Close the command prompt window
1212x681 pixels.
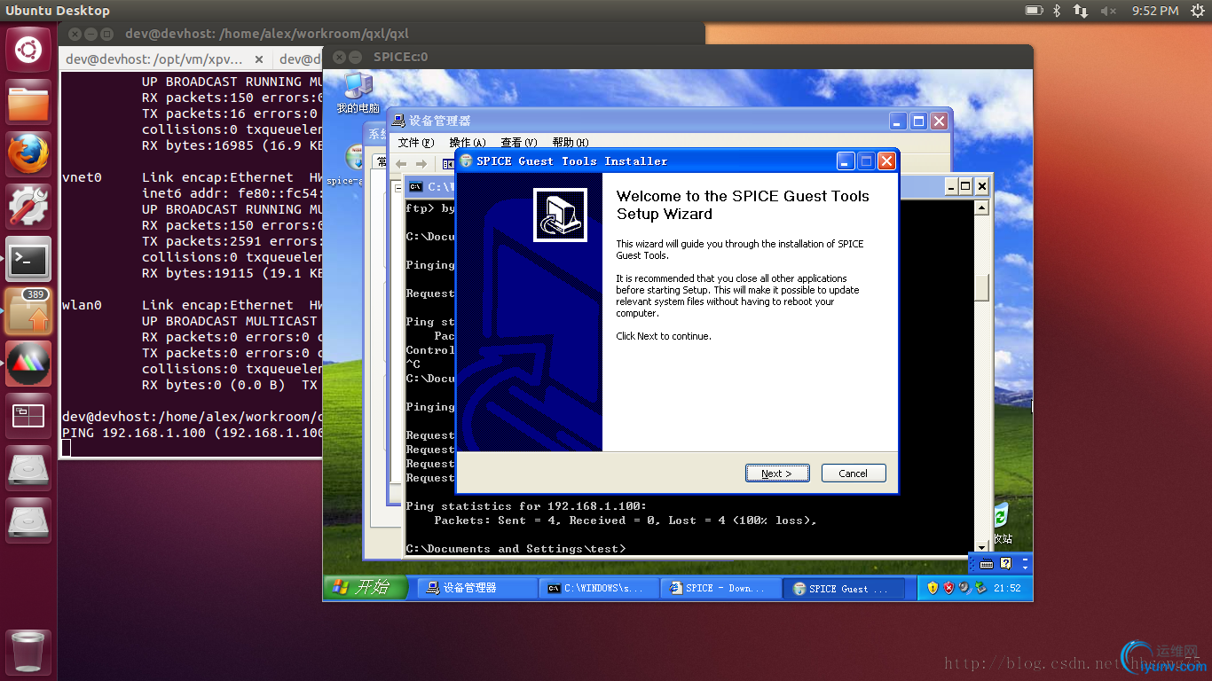(x=981, y=186)
